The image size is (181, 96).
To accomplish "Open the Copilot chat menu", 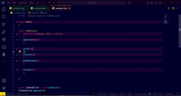I will point(130,3).
